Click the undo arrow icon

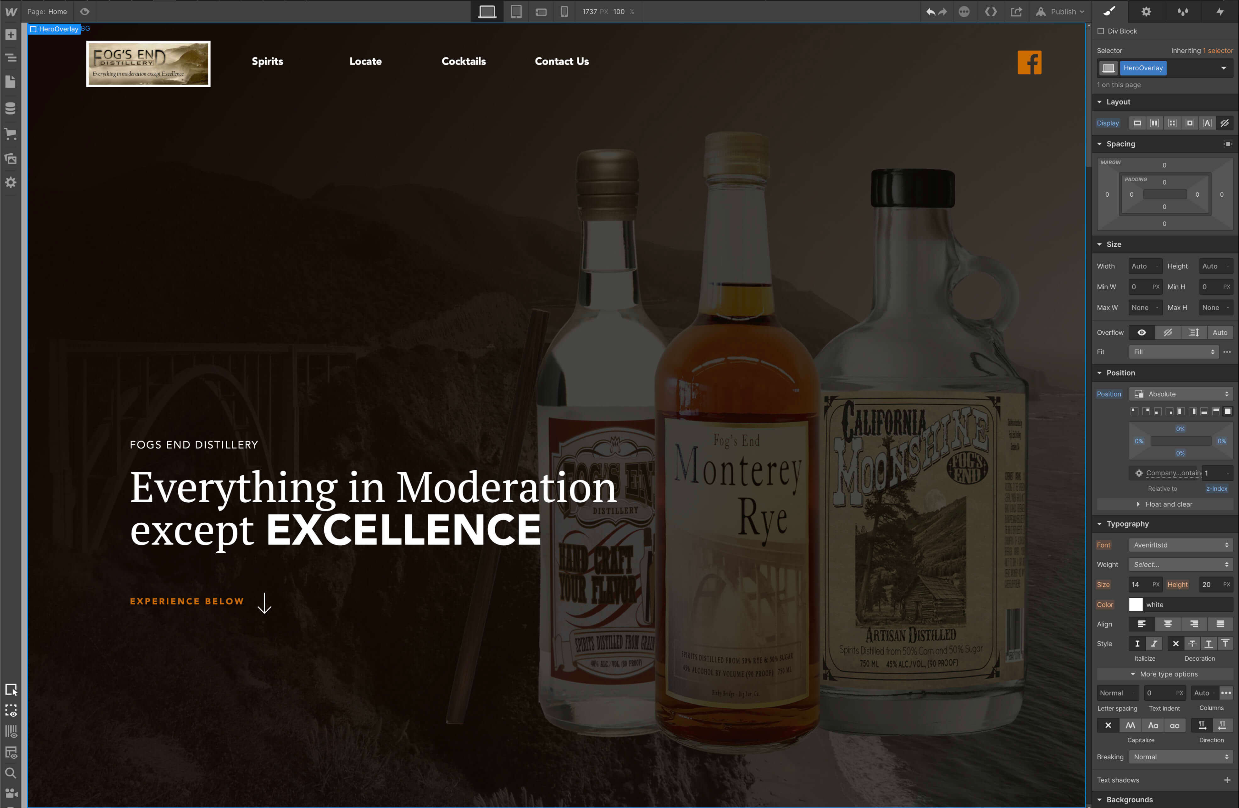[931, 11]
